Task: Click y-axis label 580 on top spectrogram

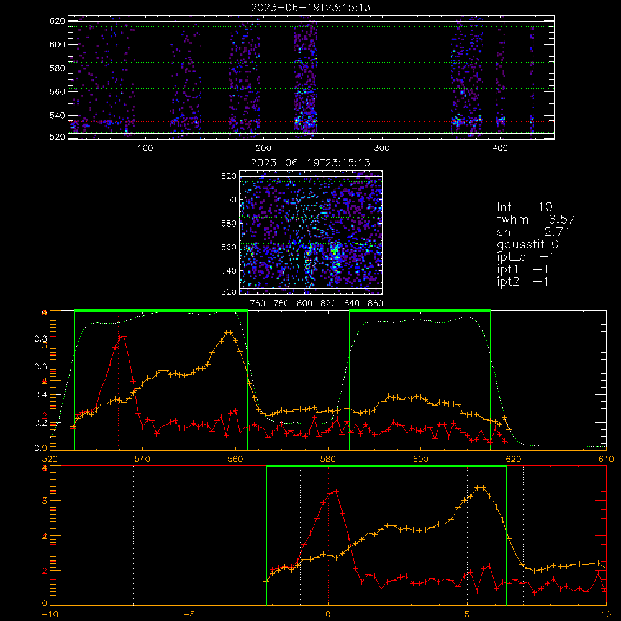Action: pos(57,68)
